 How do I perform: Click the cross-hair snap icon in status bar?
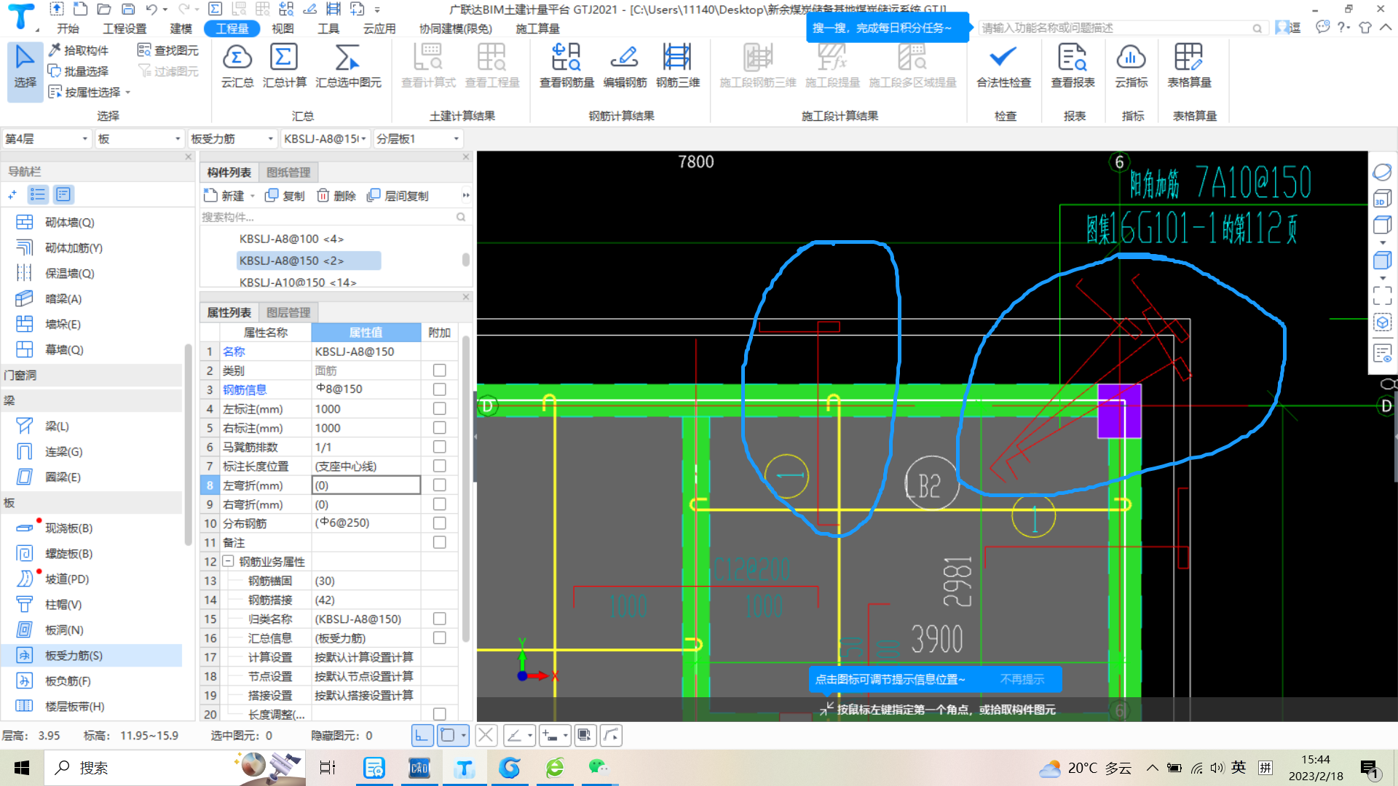486,735
